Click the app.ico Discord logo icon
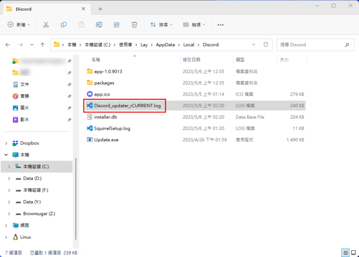359x257 pixels. pos(90,94)
